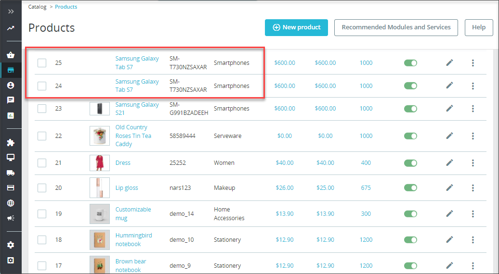Open Advanced Parameters gear-box icon

tap(11, 261)
